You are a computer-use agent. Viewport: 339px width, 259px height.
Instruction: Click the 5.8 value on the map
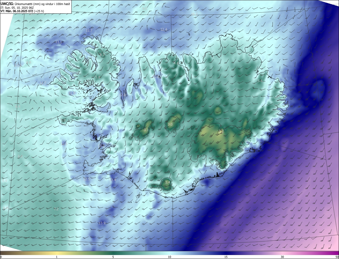click(98, 77)
